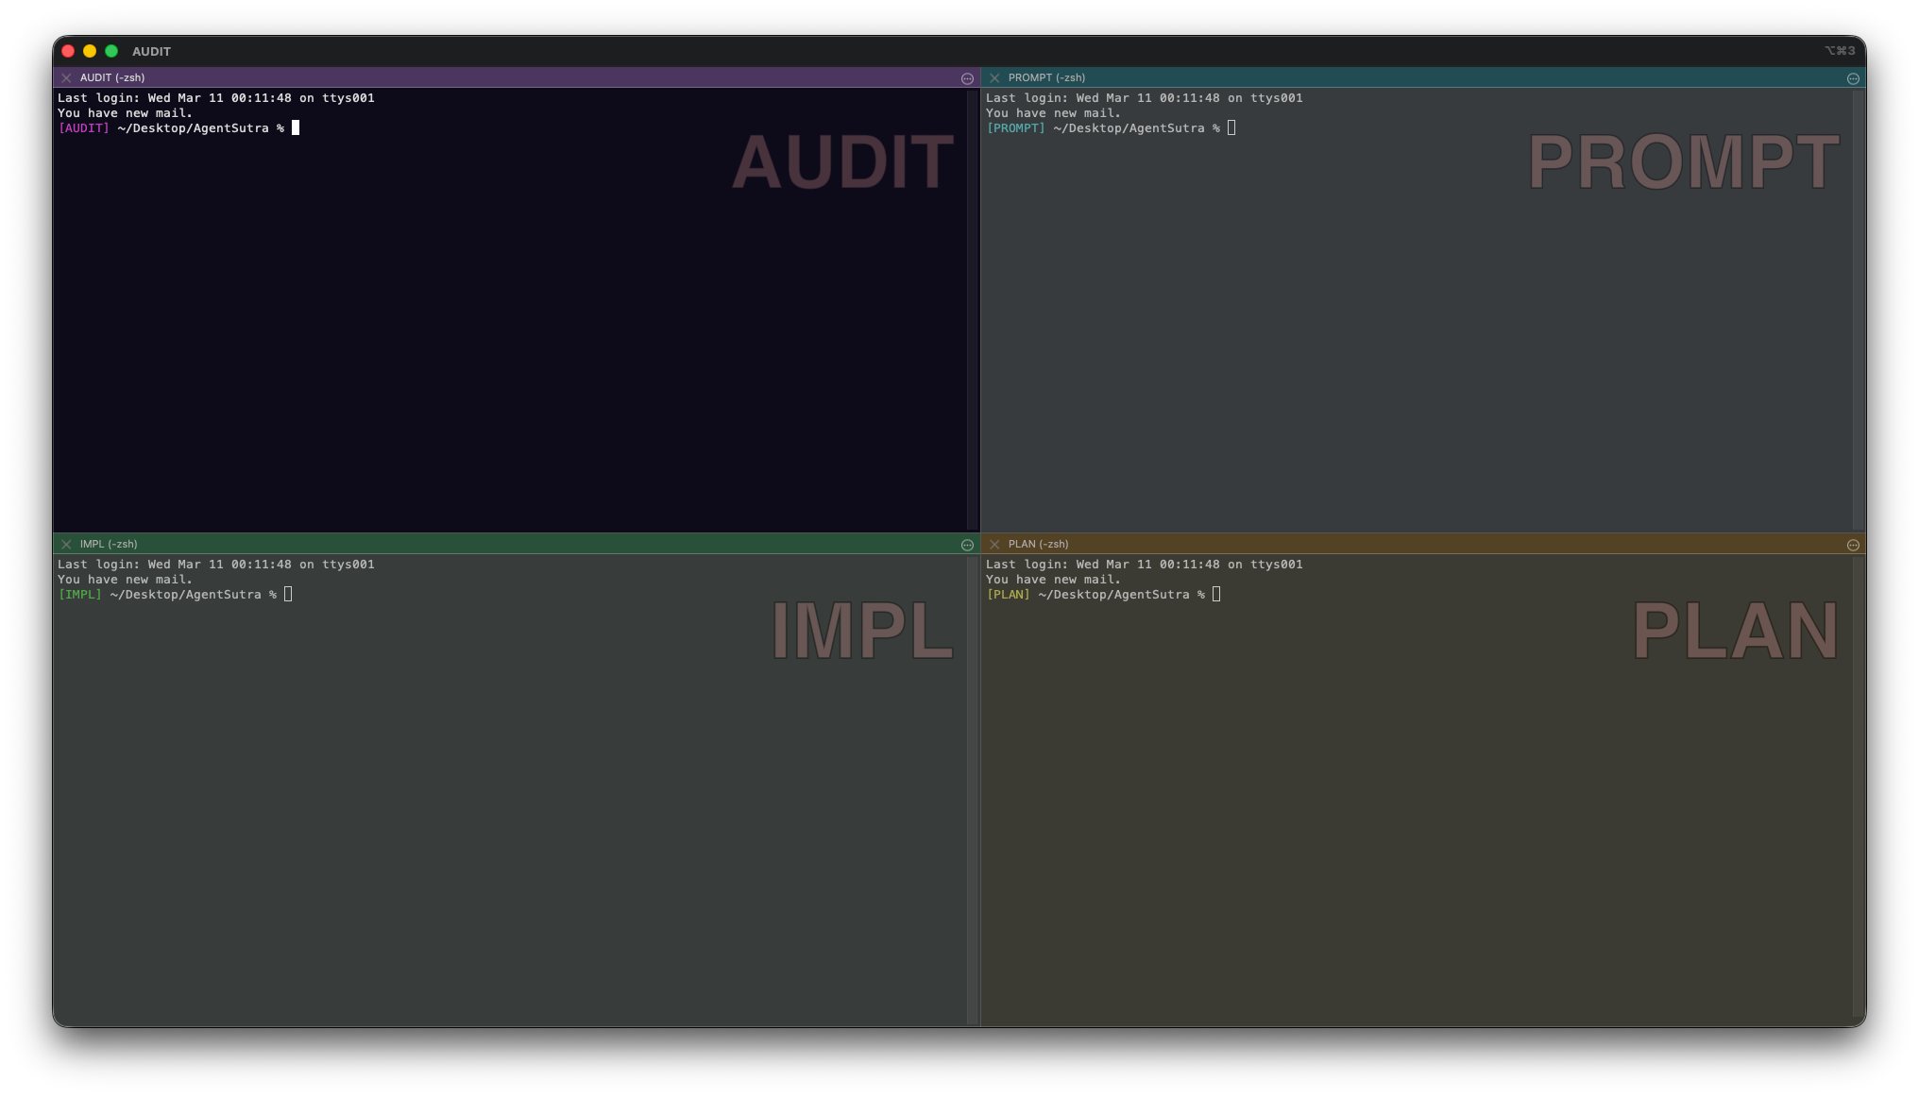
Task: Click the green zoom traffic light
Action: pyautogui.click(x=112, y=51)
